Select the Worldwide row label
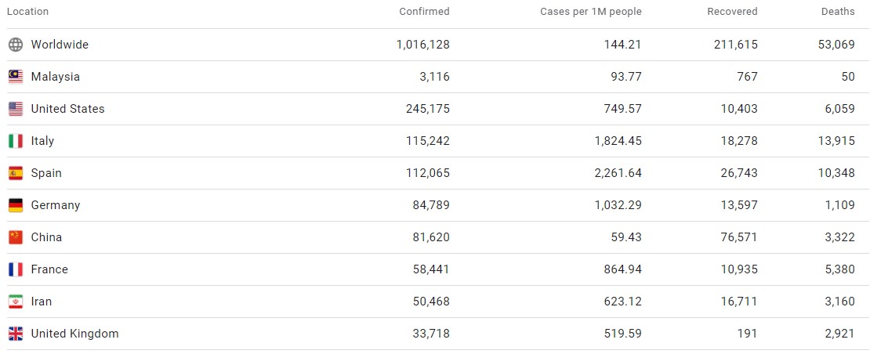Screen dimensions: 870x354 point(60,45)
